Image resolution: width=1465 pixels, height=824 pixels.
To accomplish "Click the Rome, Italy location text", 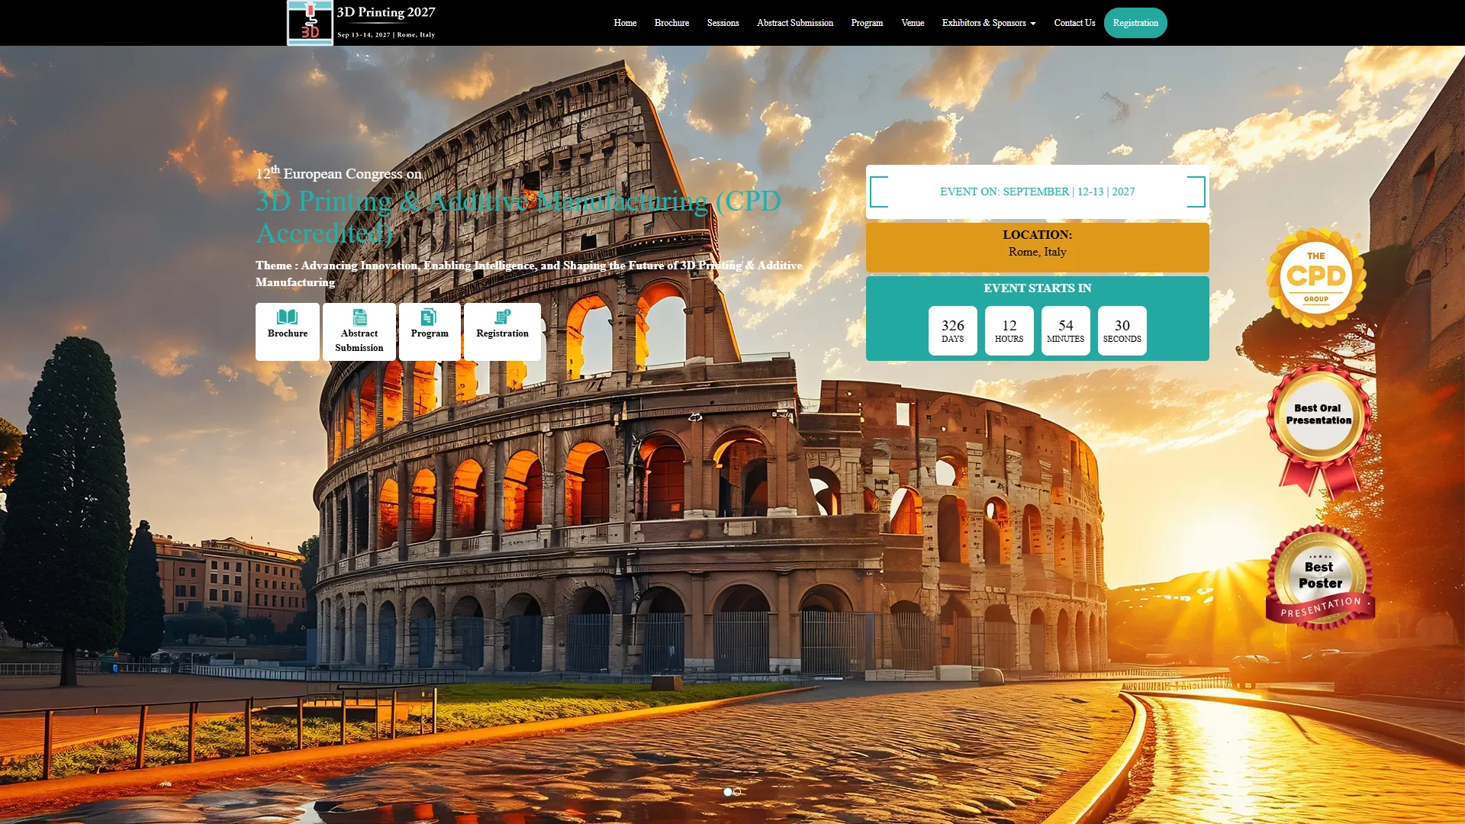I will (x=1037, y=252).
